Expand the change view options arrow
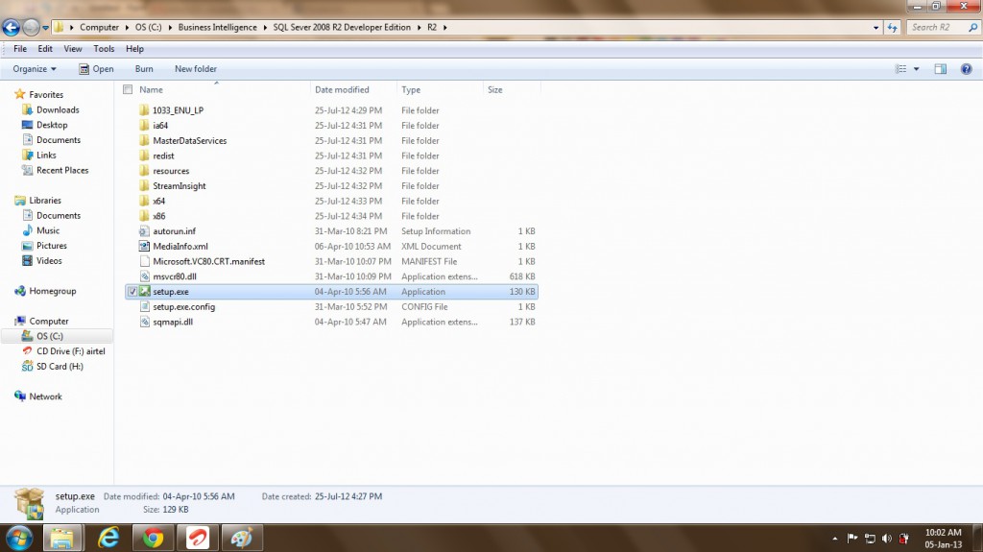This screenshot has height=552, width=983. tap(916, 69)
